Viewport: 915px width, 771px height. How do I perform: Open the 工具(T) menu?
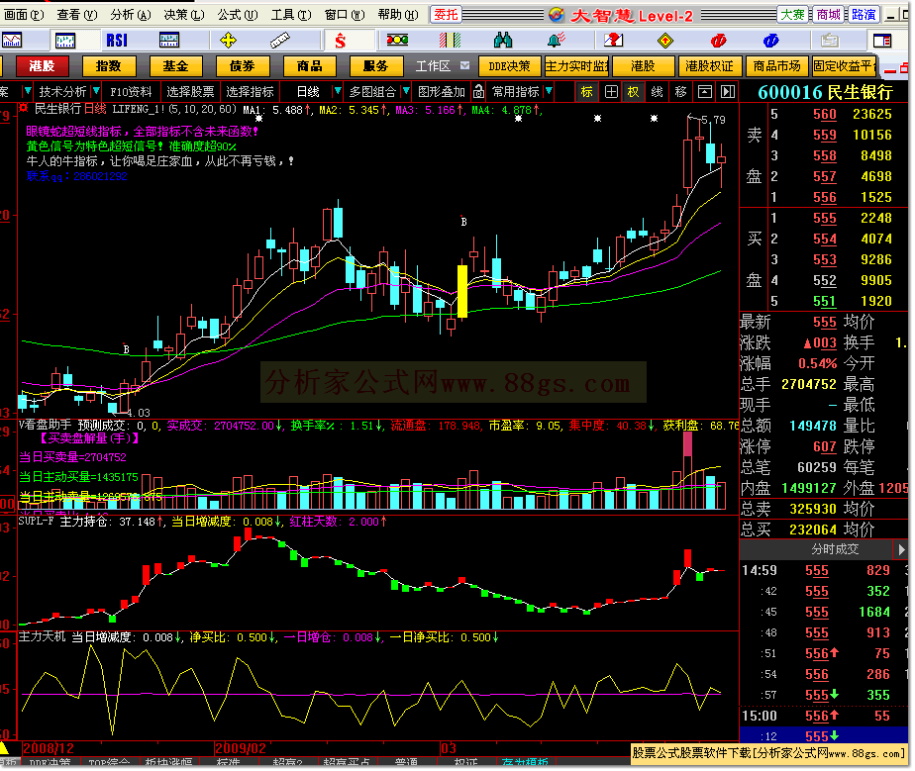click(x=291, y=15)
